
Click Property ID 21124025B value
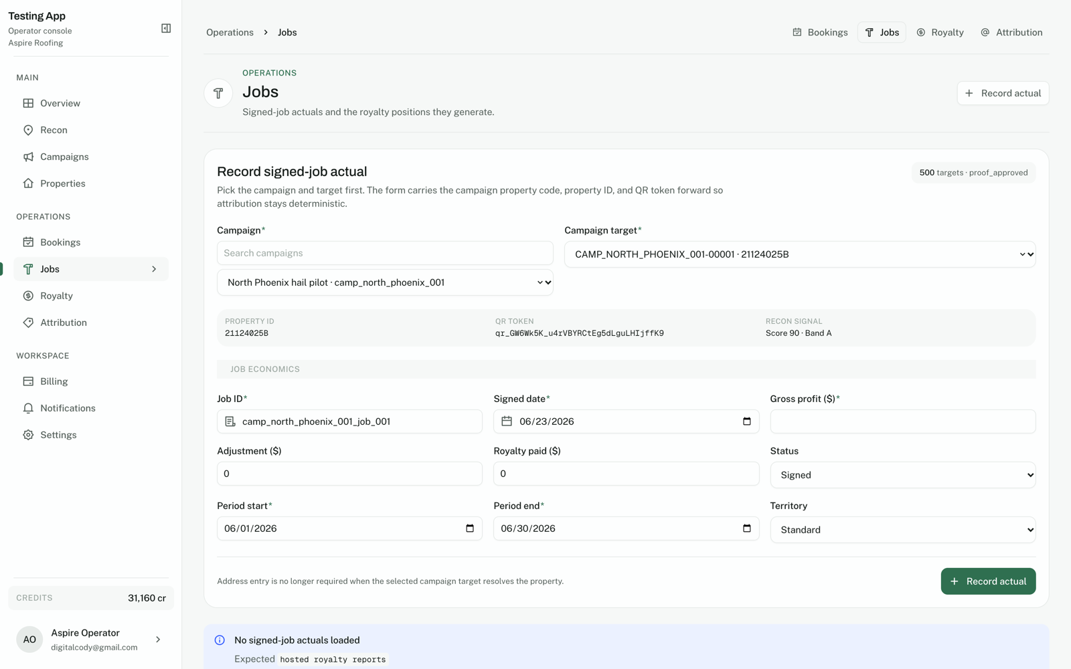(x=246, y=333)
